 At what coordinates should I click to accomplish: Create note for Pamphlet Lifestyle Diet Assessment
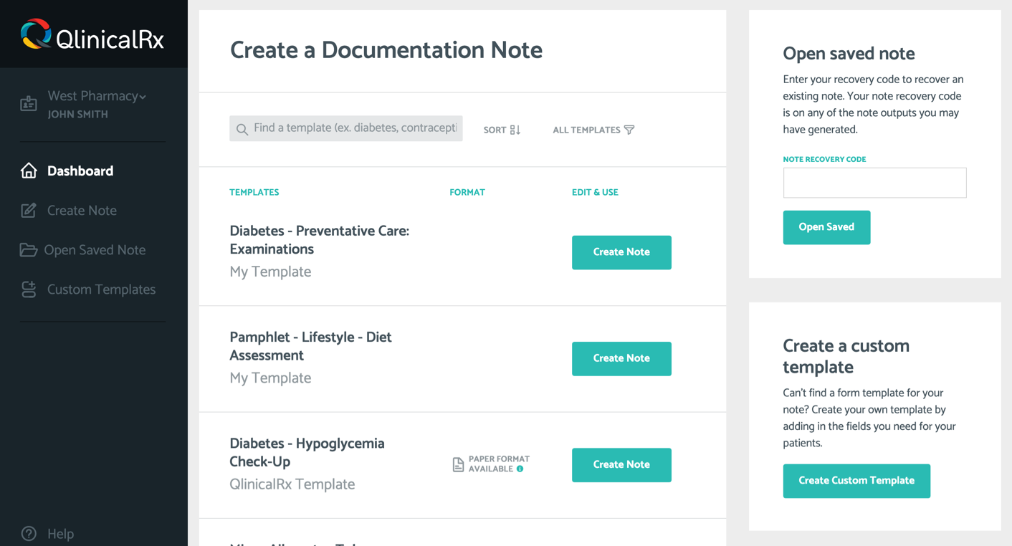click(621, 358)
